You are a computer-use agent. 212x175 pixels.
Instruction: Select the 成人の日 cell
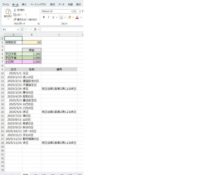point(32,77)
